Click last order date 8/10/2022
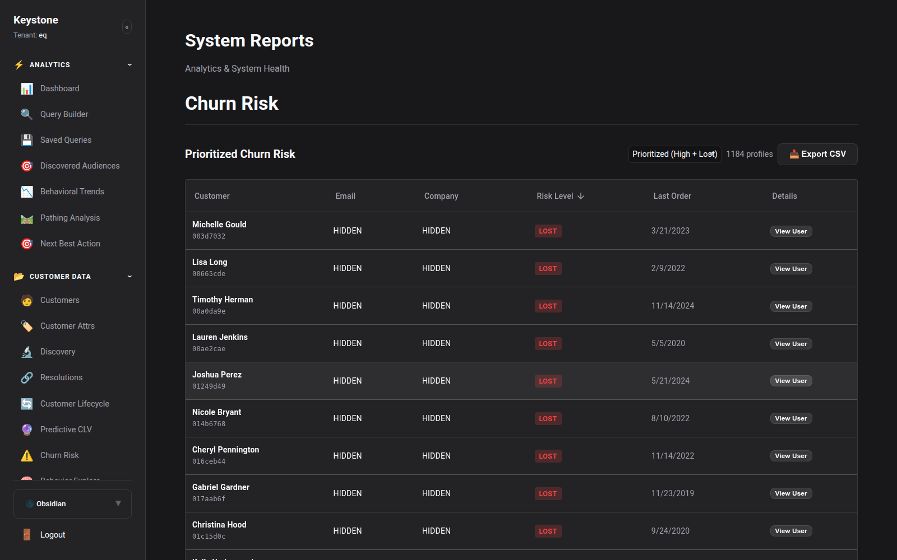Viewport: 897px width, 560px height. (x=671, y=418)
